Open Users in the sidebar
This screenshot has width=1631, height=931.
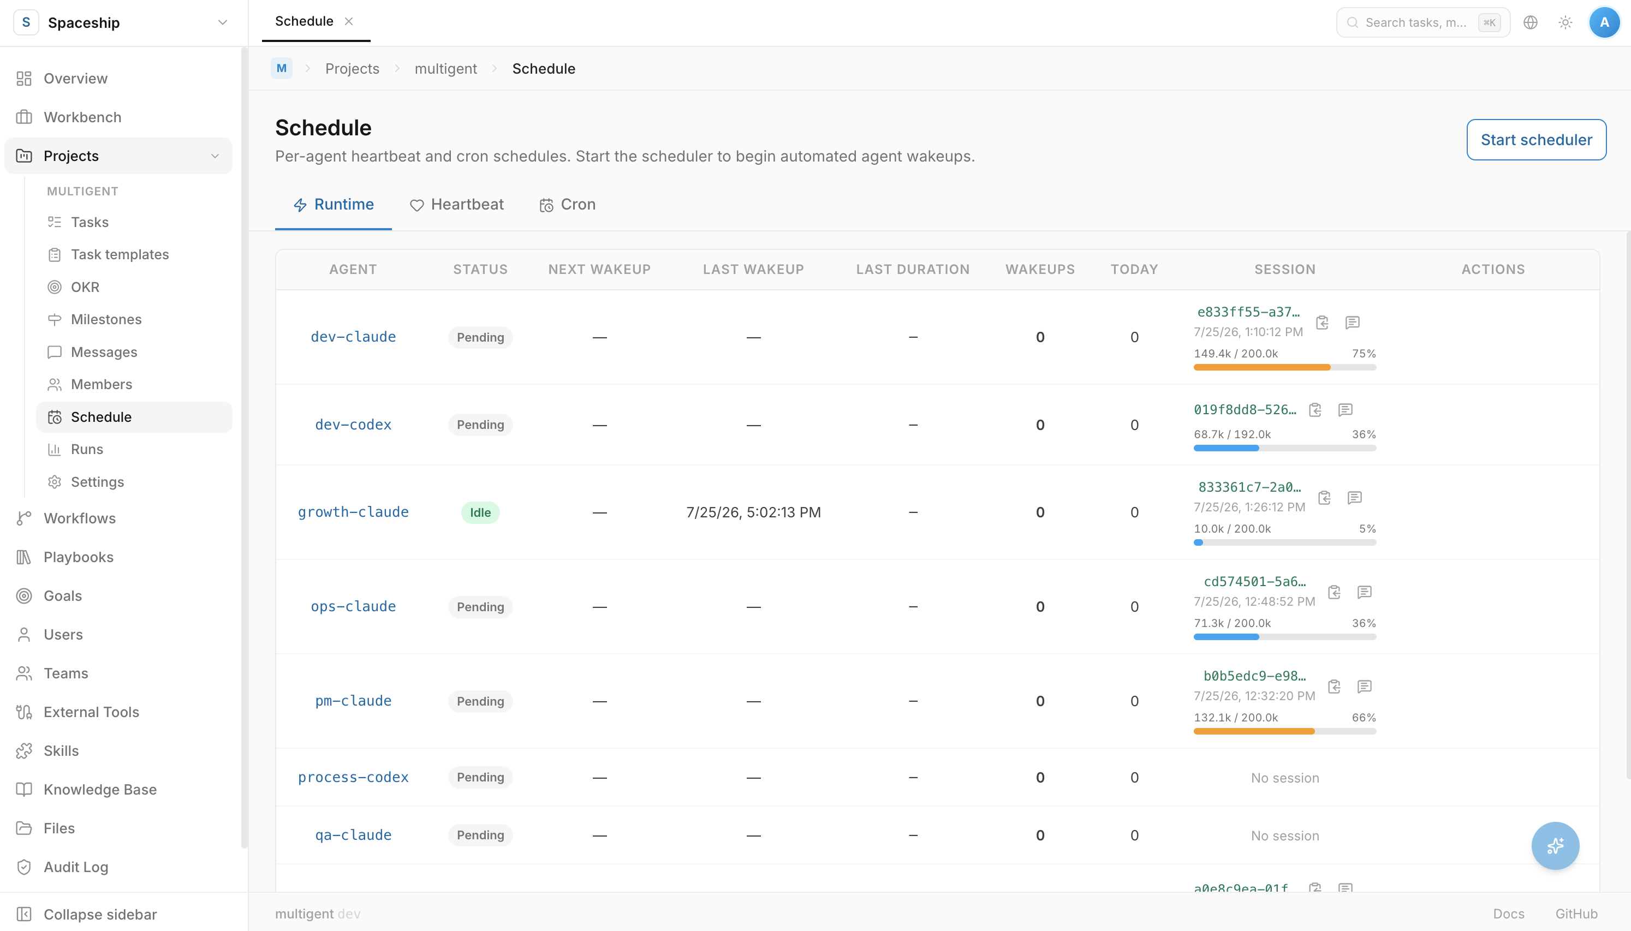click(x=118, y=634)
